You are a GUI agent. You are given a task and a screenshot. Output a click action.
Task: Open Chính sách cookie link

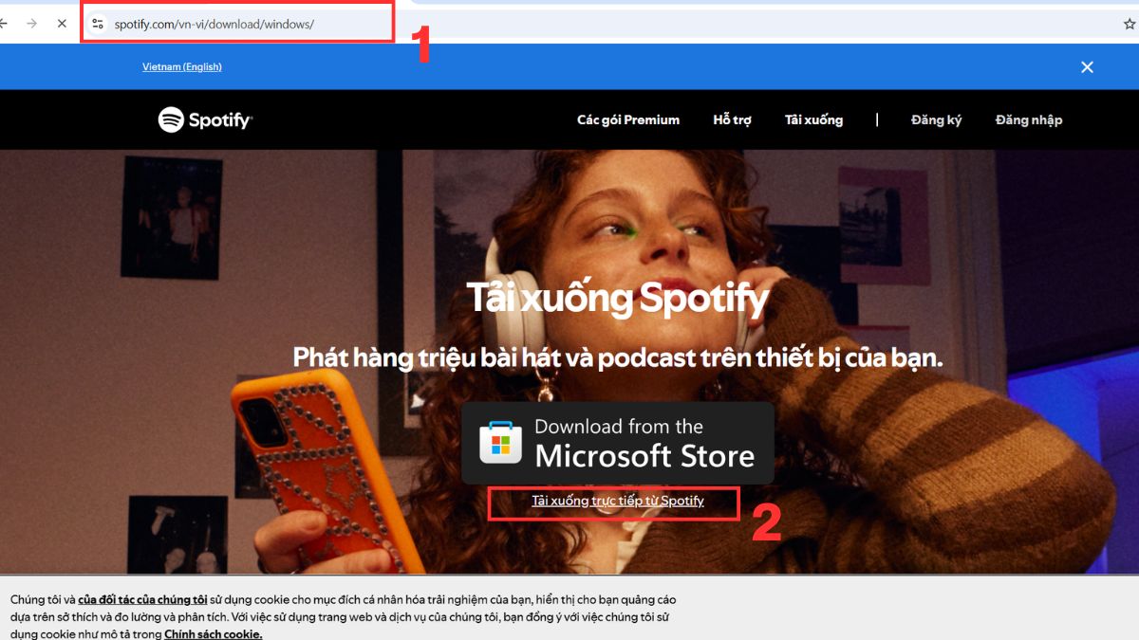(214, 633)
